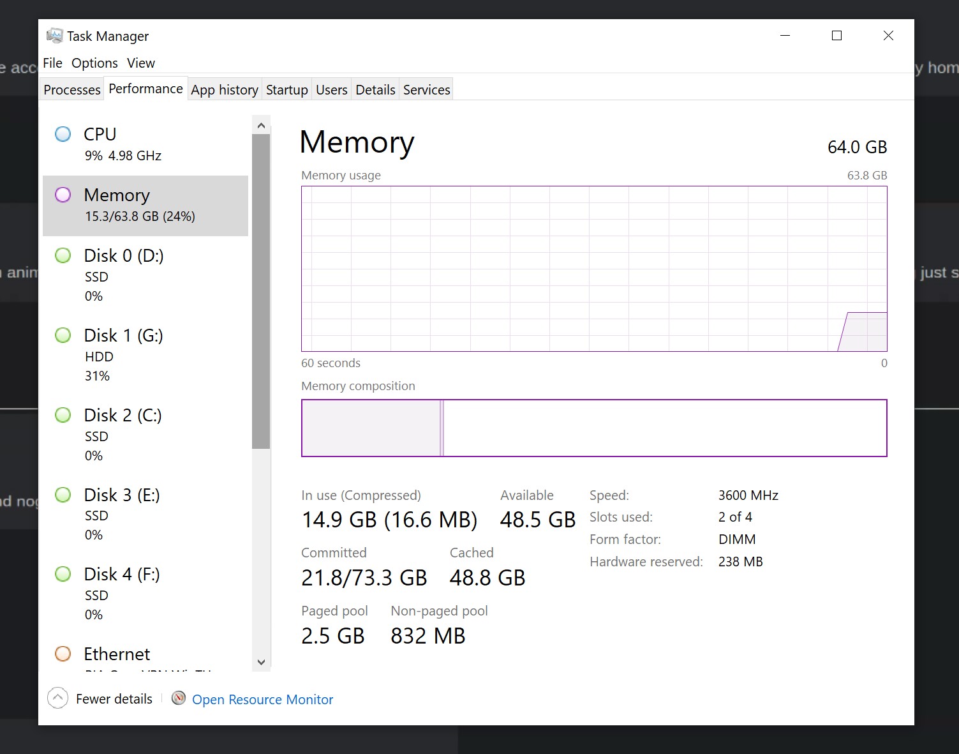
Task: Open the Options menu
Action: [94, 63]
